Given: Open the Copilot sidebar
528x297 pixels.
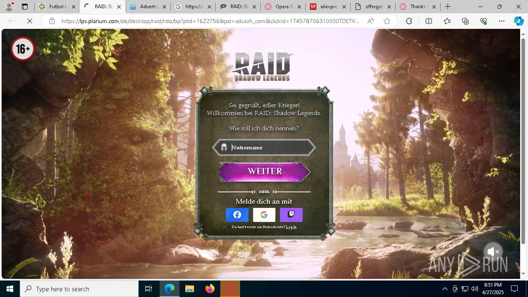Looking at the screenshot, I should click(519, 21).
